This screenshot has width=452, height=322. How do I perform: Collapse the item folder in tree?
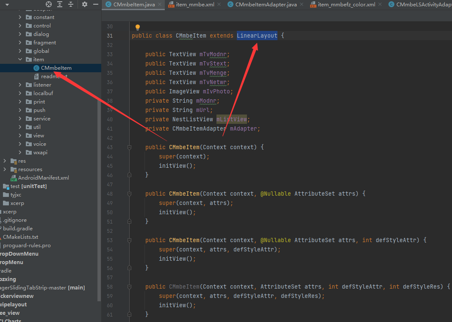coord(20,60)
